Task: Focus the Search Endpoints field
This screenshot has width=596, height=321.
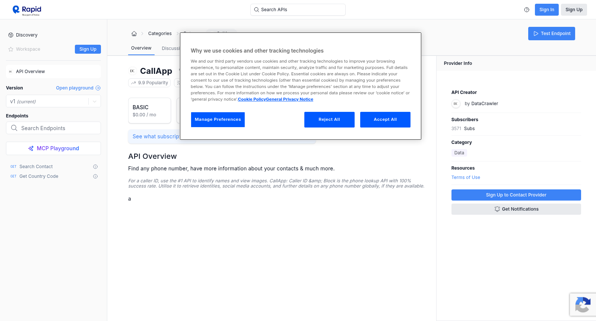Action: (x=53, y=128)
